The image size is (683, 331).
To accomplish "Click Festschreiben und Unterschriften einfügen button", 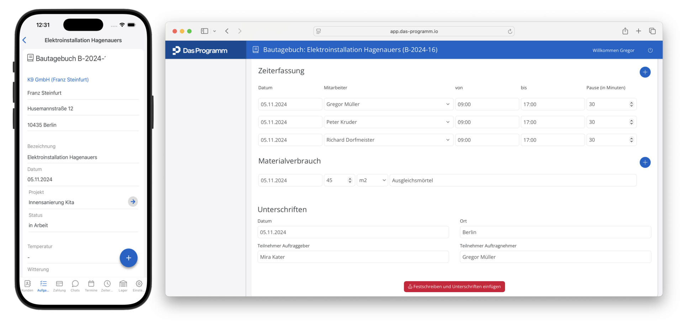I will tap(454, 287).
